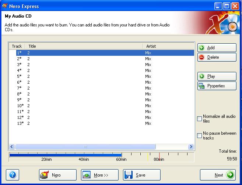Image resolution: width=242 pixels, height=185 pixels.
Task: Click the 40min label on capacity scale
Action: (84, 159)
